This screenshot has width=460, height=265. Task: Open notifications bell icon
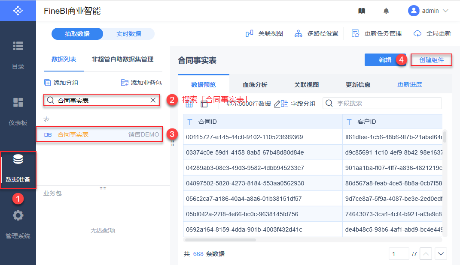click(x=386, y=11)
